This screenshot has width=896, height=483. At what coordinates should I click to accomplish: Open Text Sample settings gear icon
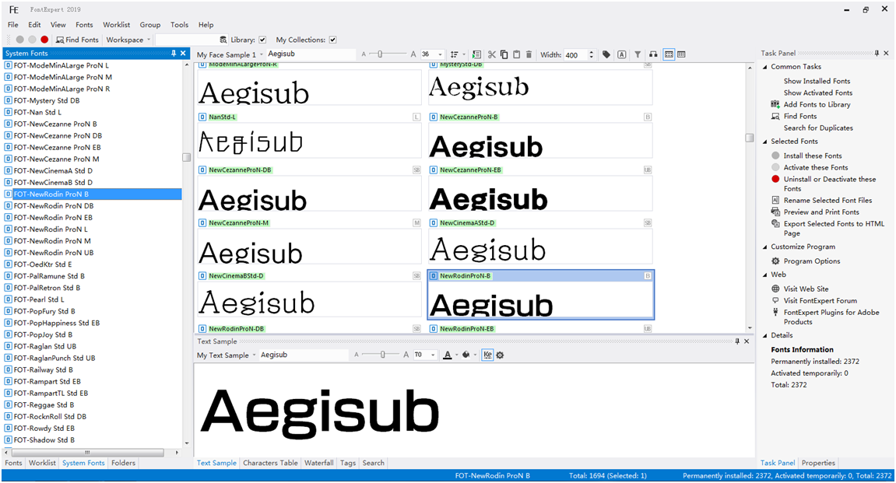pos(500,355)
